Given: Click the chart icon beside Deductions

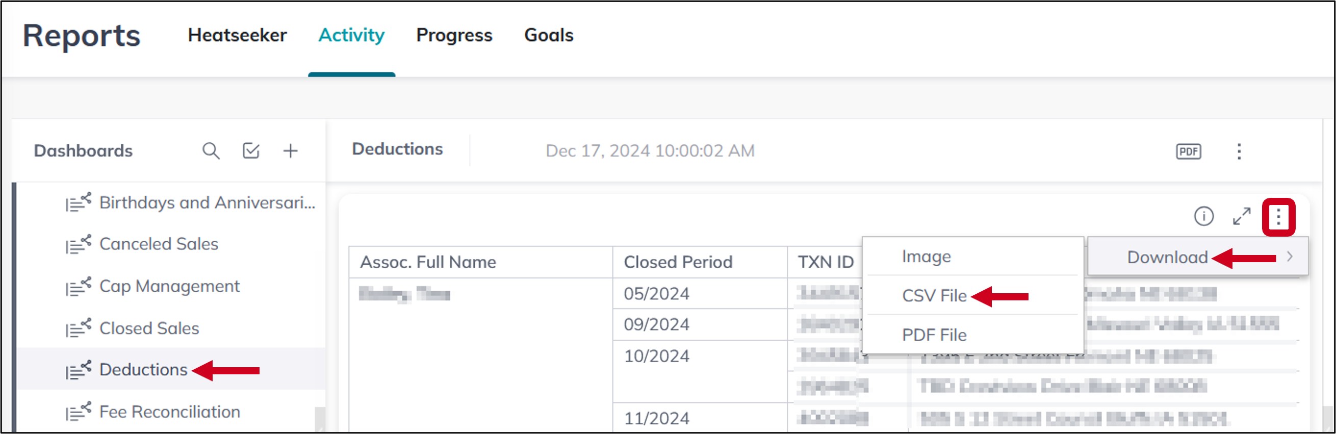Looking at the screenshot, I should click(79, 370).
